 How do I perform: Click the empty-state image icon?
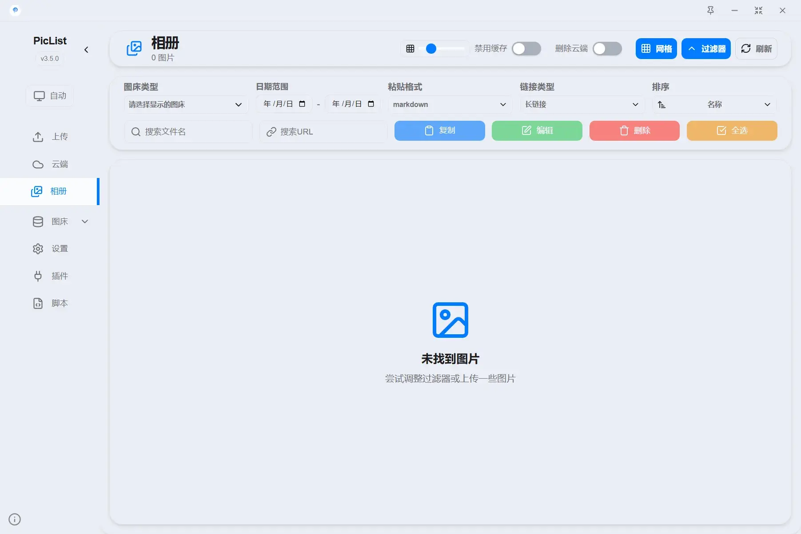pos(450,320)
